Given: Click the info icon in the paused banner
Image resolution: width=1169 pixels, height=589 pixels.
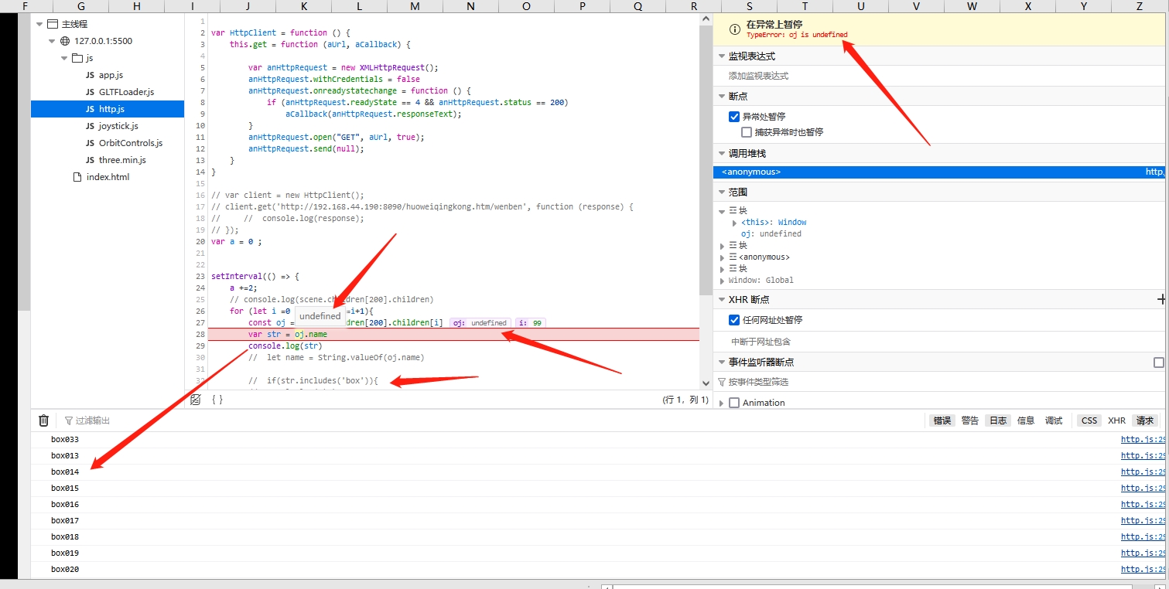Looking at the screenshot, I should pyautogui.click(x=735, y=29).
